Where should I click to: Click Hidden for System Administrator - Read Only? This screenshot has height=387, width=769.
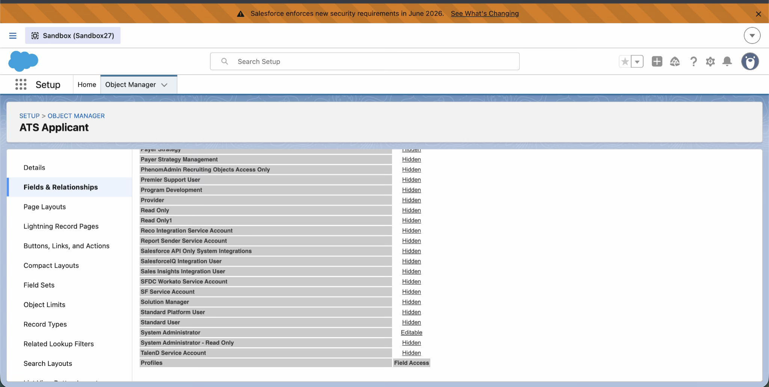[412, 342]
